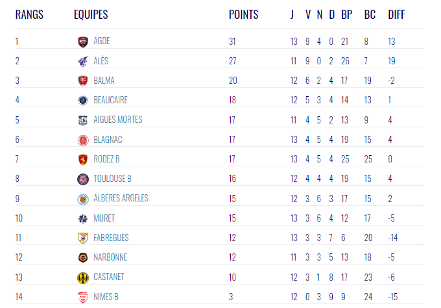Click the POINTS column header
The height and width of the screenshot is (308, 441).
point(244,14)
